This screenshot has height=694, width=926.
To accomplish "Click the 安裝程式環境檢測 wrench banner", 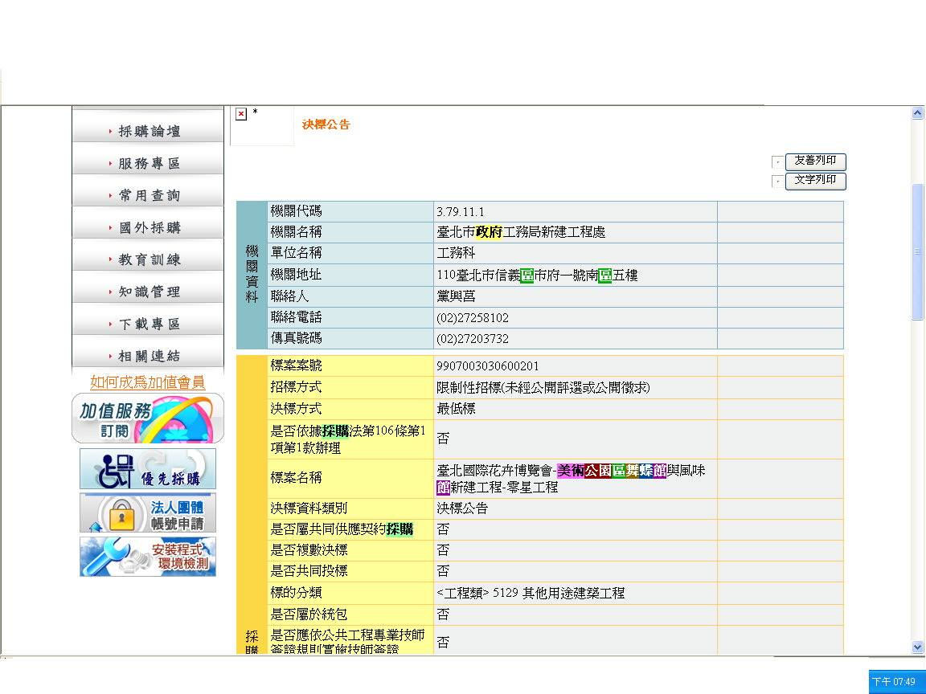I will [148, 557].
